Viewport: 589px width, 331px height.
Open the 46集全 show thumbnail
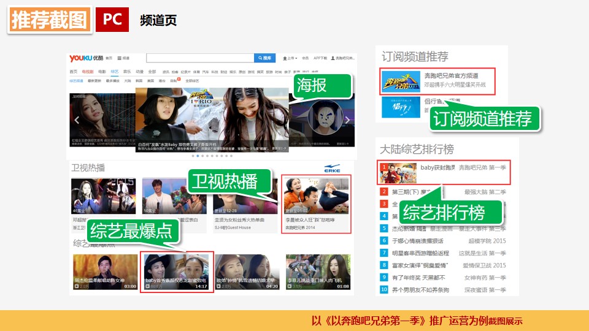103,196
